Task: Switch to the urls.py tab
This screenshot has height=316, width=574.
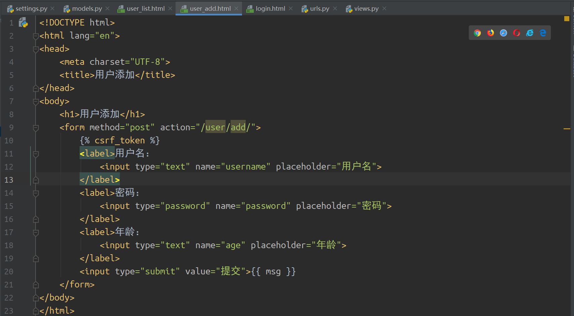Action: pyautogui.click(x=320, y=9)
